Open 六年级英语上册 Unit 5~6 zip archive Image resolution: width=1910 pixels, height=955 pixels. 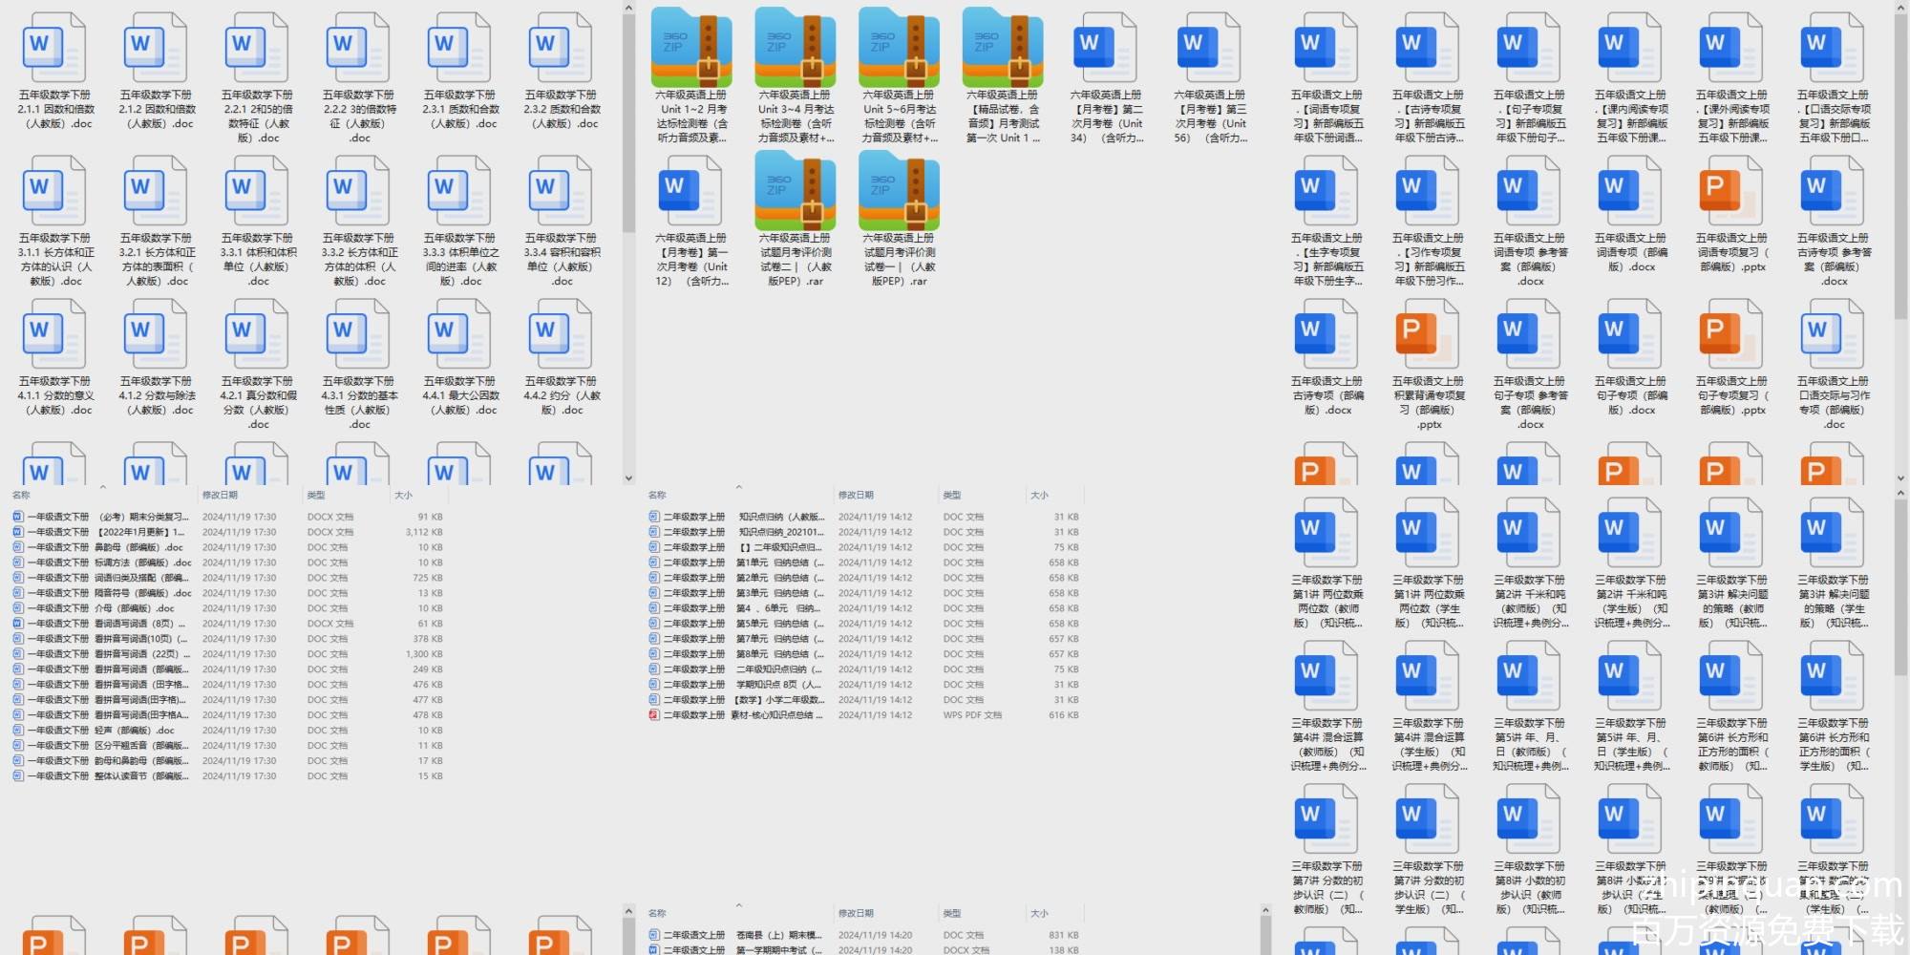[x=899, y=50]
